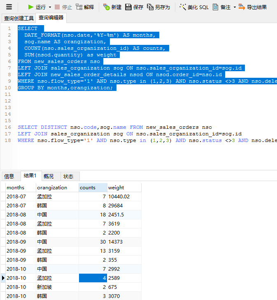Run the query with the green play button
The height and width of the screenshot is (300, 277).
coord(37,7)
